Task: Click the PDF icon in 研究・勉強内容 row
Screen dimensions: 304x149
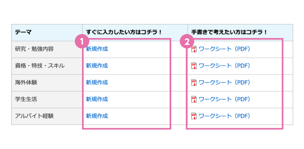Action: click(x=194, y=49)
